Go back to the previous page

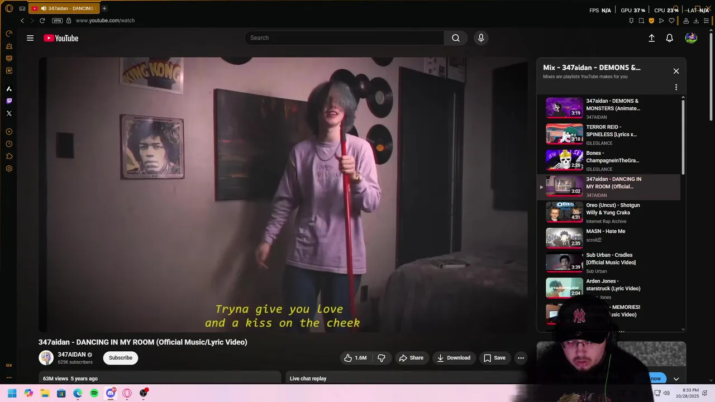(22, 21)
